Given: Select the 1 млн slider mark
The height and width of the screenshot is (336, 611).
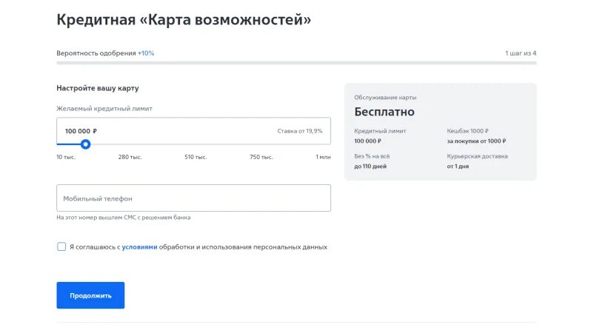Looking at the screenshot, I should tap(323, 157).
